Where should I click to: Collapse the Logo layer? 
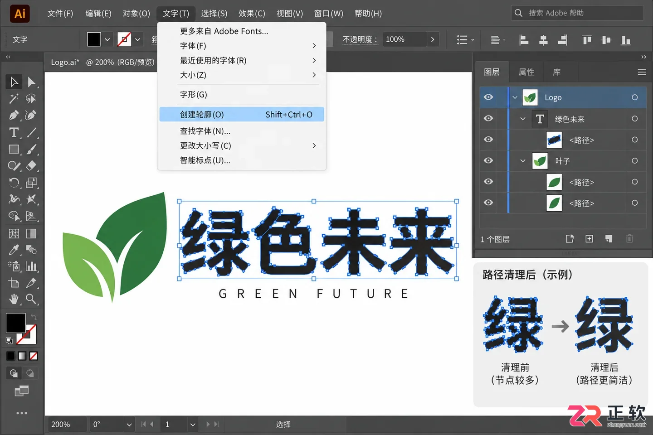[x=515, y=97]
